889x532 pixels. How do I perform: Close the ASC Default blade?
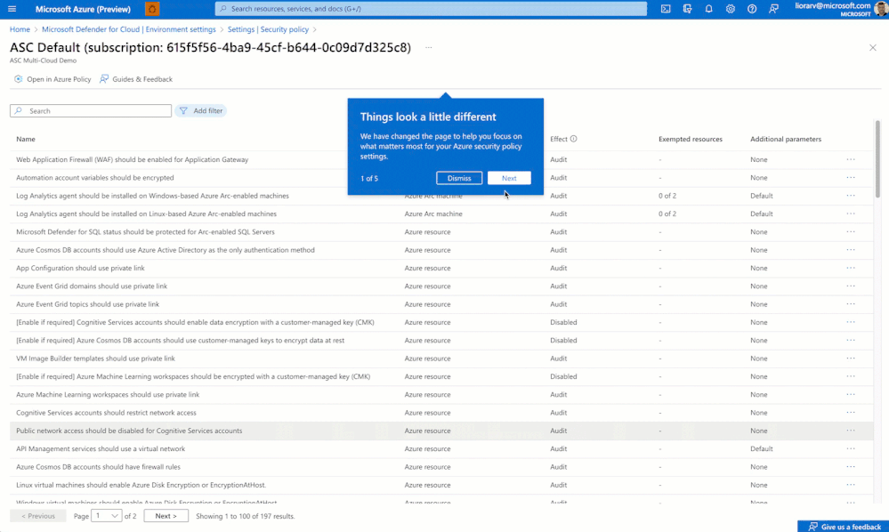coord(873,47)
